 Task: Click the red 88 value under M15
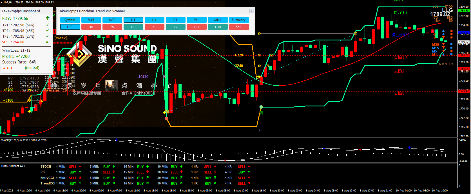tap(91, 27)
